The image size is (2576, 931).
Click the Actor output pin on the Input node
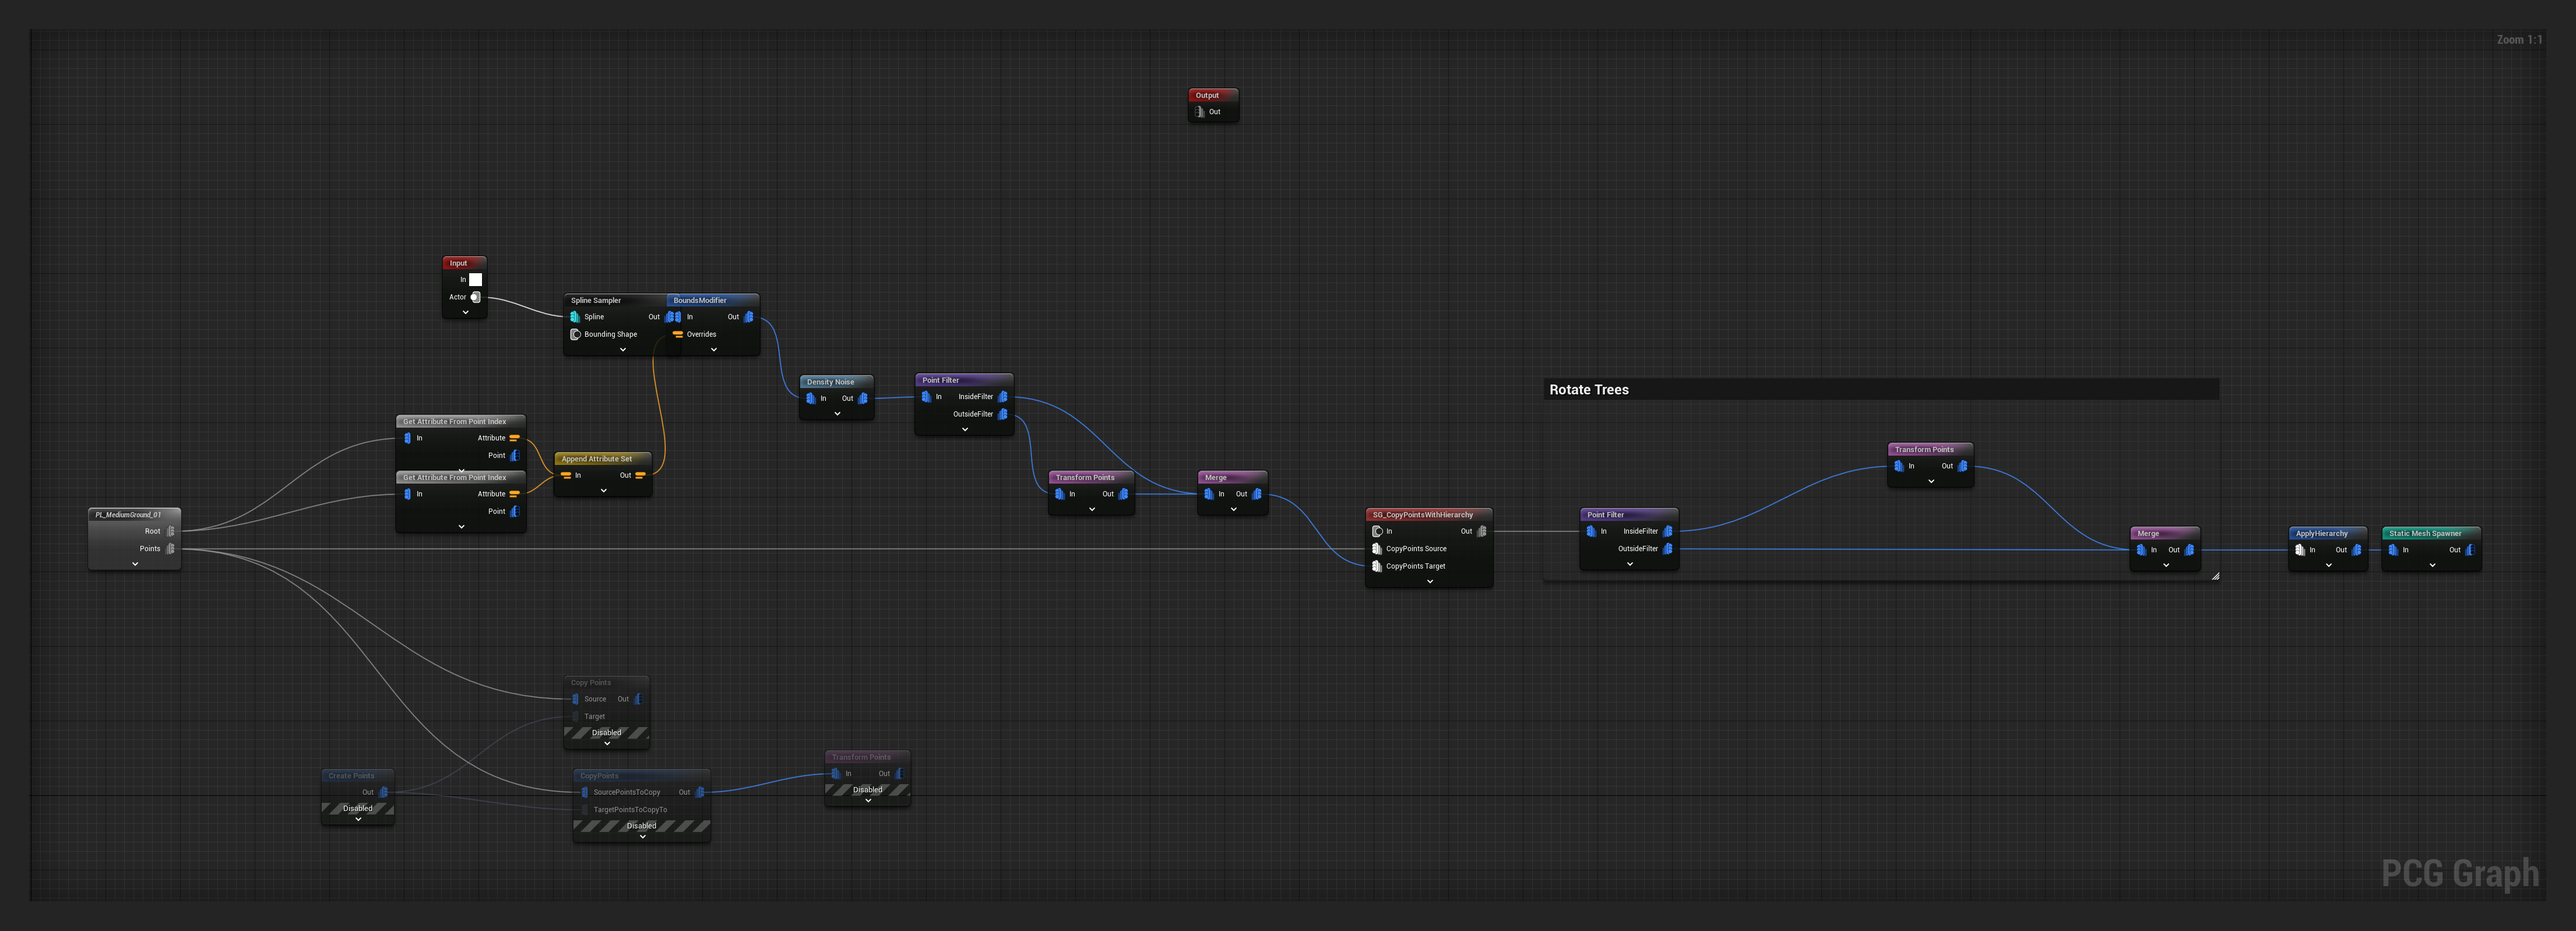click(x=476, y=297)
